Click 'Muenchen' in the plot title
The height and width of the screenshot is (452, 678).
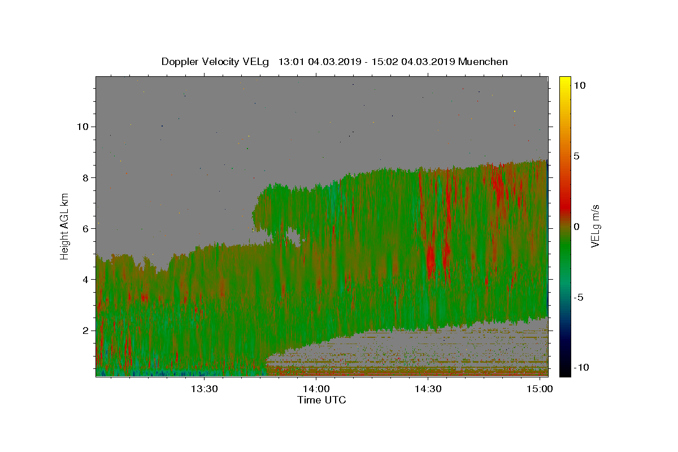tap(483, 62)
